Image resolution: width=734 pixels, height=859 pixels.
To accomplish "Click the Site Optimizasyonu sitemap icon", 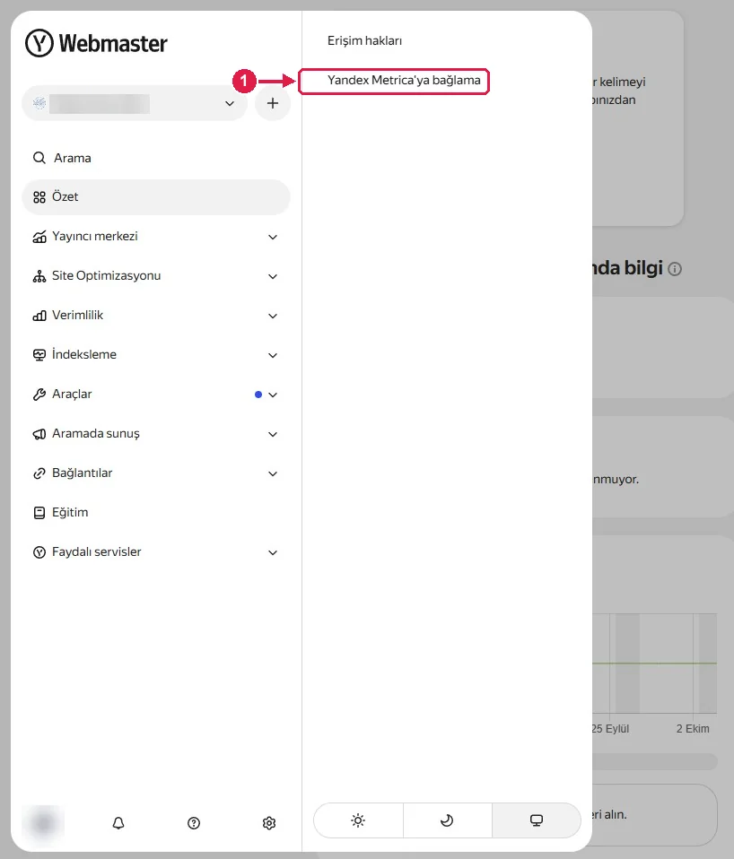I will [39, 276].
